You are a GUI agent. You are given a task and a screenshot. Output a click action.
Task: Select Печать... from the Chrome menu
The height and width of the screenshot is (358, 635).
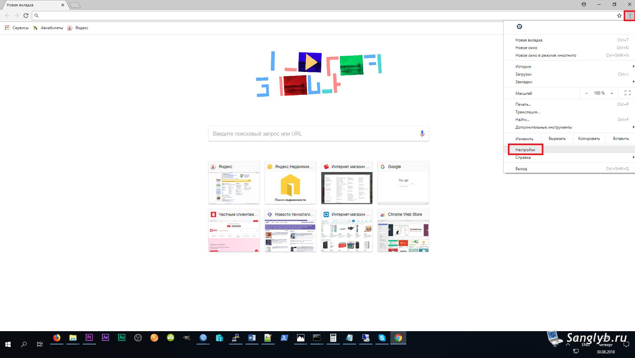(x=569, y=104)
